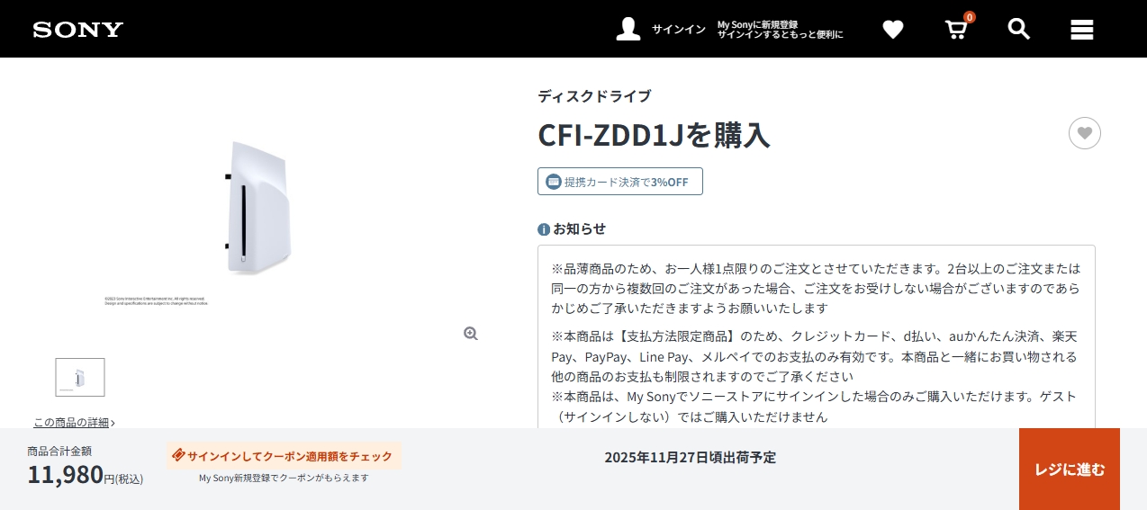The image size is (1147, 510).
Task: Click the main disc drive product image
Action: [257, 209]
